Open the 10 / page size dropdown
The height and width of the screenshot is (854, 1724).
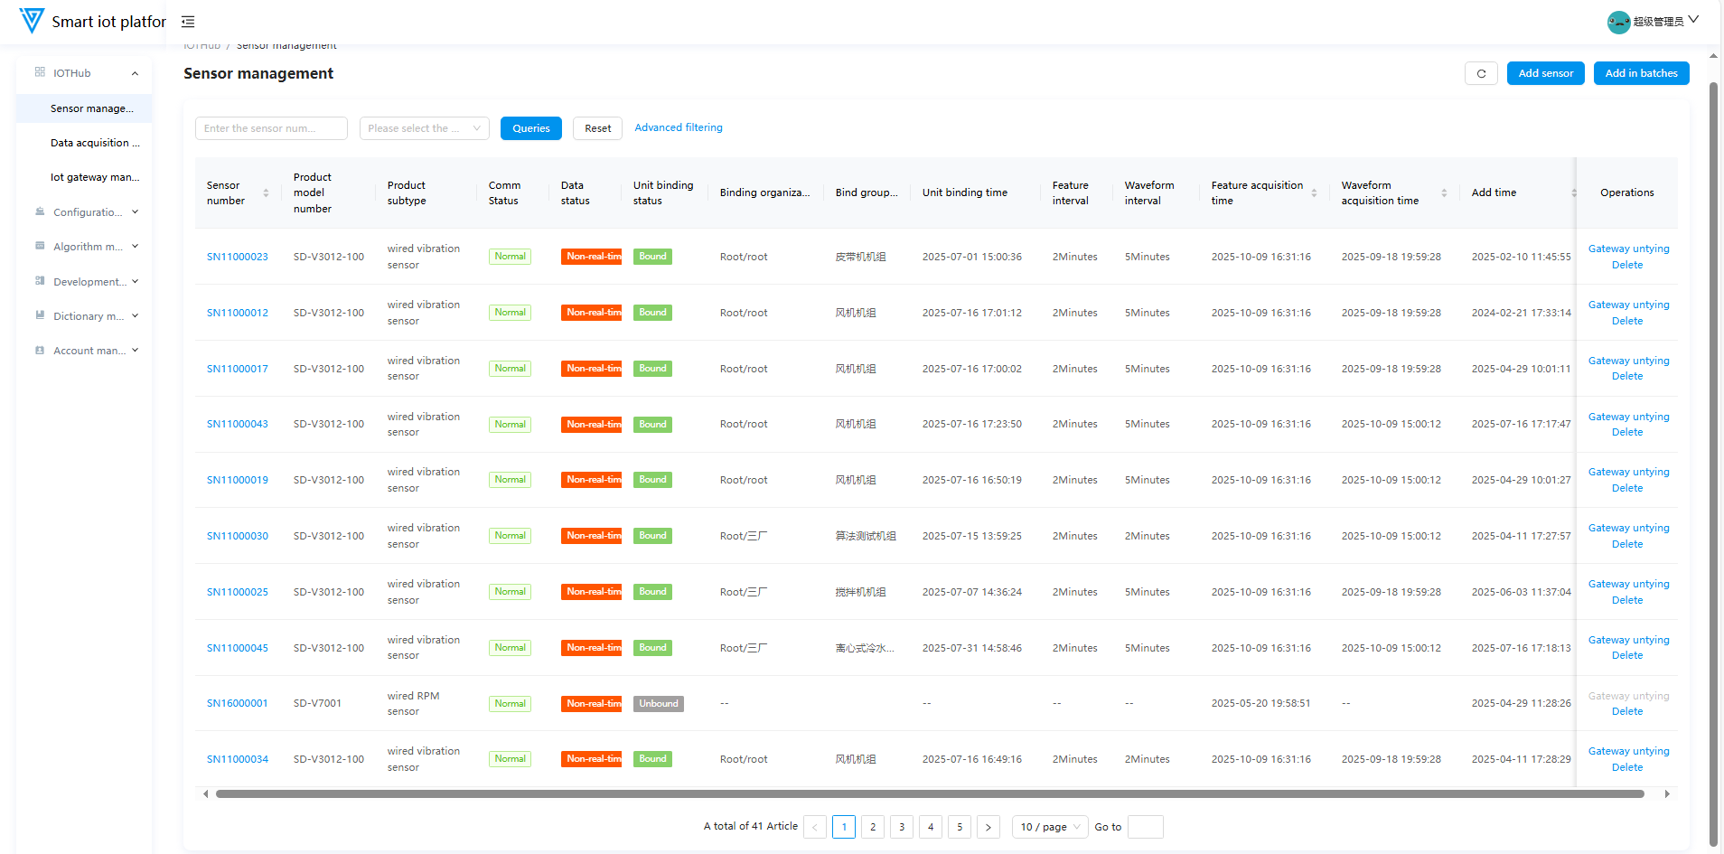(1050, 827)
